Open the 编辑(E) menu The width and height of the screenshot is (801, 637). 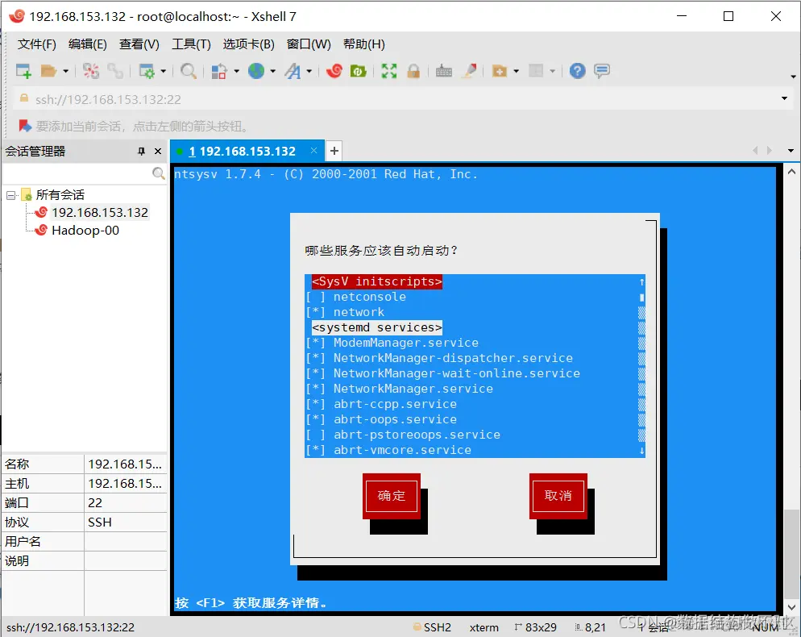coord(87,44)
